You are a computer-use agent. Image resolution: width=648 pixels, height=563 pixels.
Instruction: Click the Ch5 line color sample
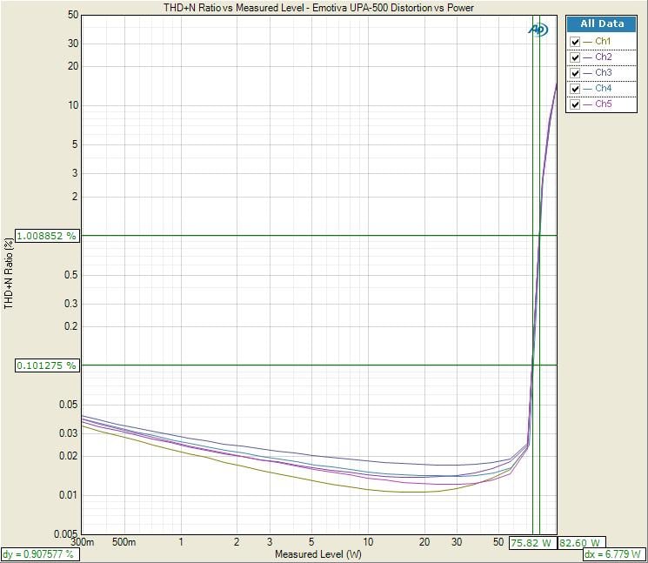588,104
